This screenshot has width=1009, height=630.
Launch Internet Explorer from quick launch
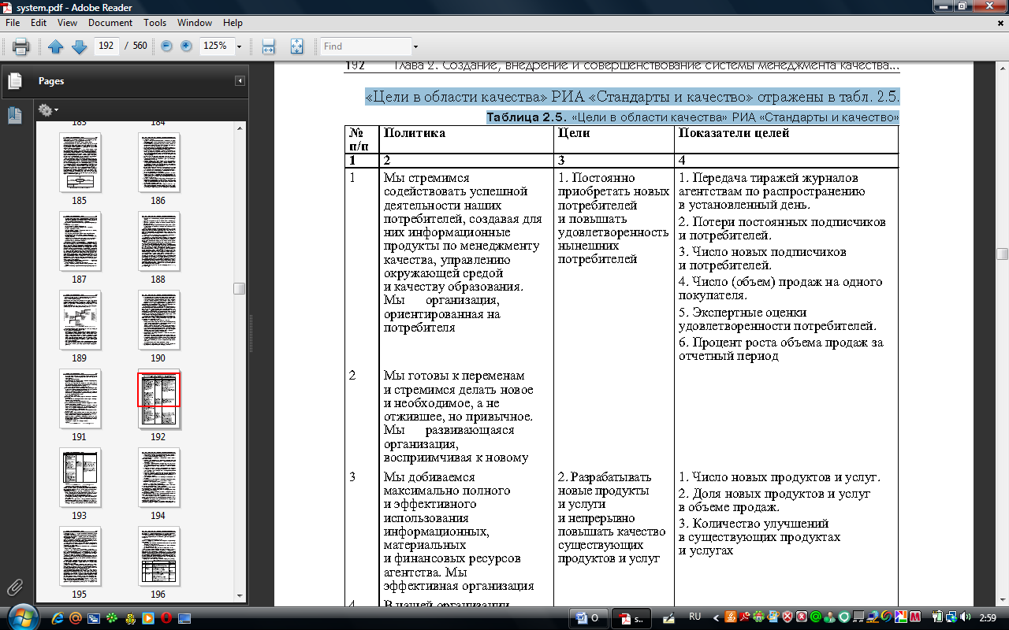[x=57, y=617]
